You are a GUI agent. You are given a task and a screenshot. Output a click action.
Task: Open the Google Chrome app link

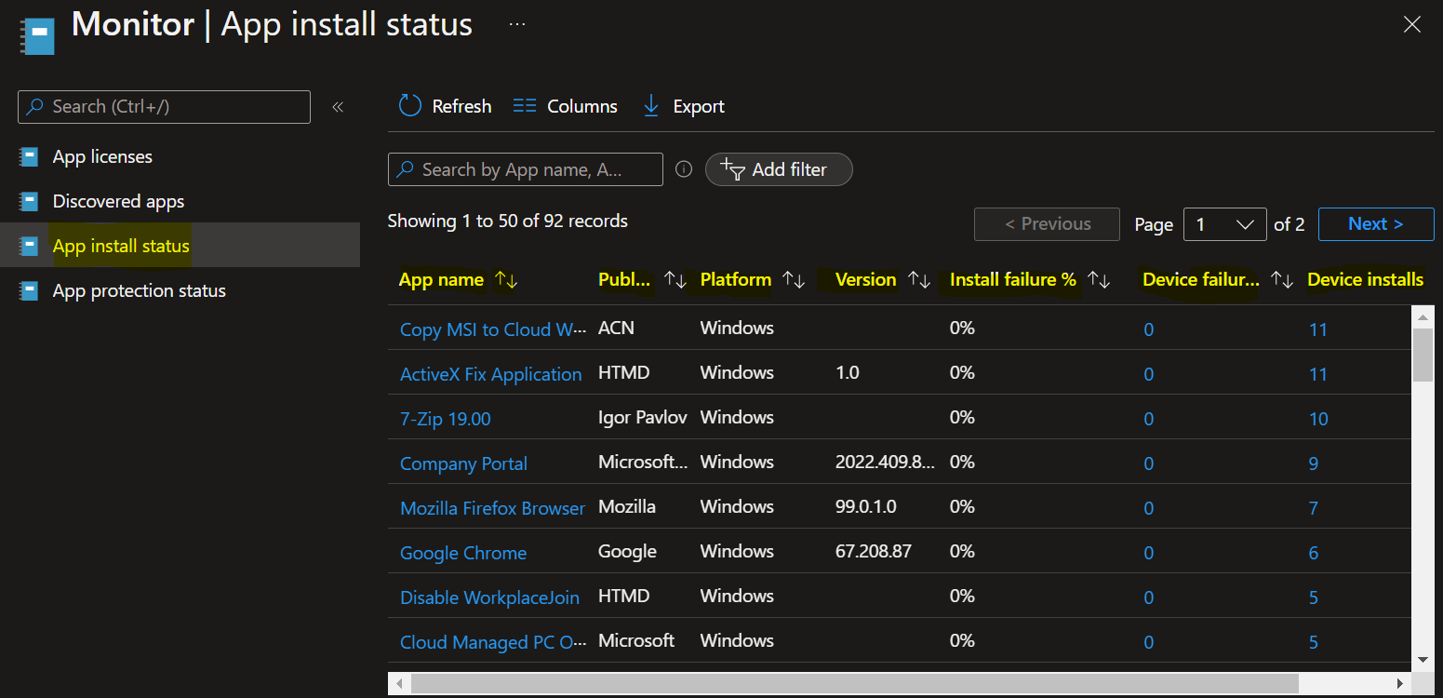[x=463, y=553]
